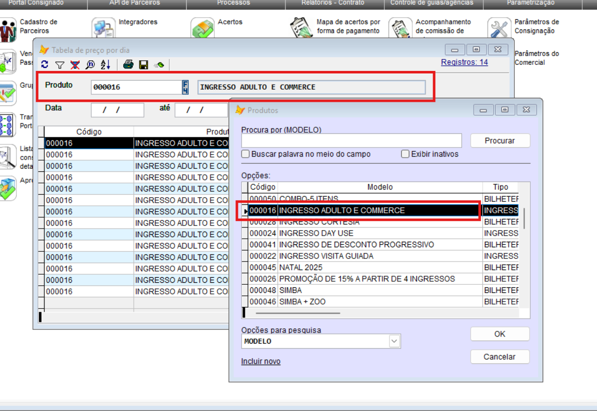
Task: Sort records with the A-Z icon
Action: pos(105,64)
